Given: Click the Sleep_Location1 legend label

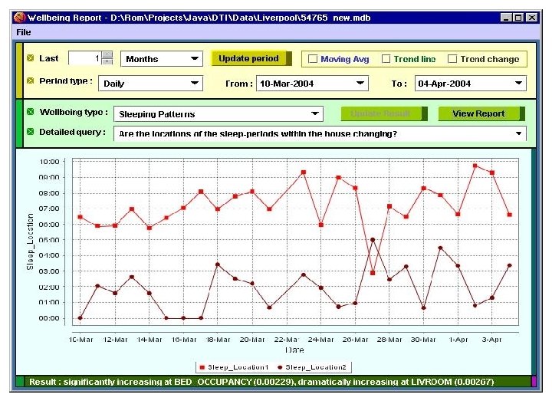Looking at the screenshot, I should 238,367.
